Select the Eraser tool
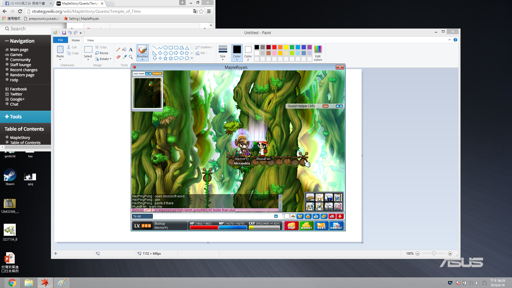Screen dimensions: 512x288 118,57
